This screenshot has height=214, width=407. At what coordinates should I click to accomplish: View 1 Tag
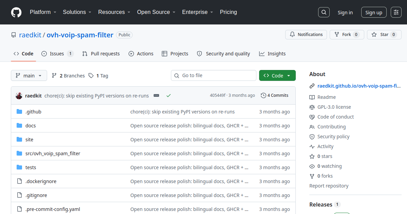coord(98,76)
